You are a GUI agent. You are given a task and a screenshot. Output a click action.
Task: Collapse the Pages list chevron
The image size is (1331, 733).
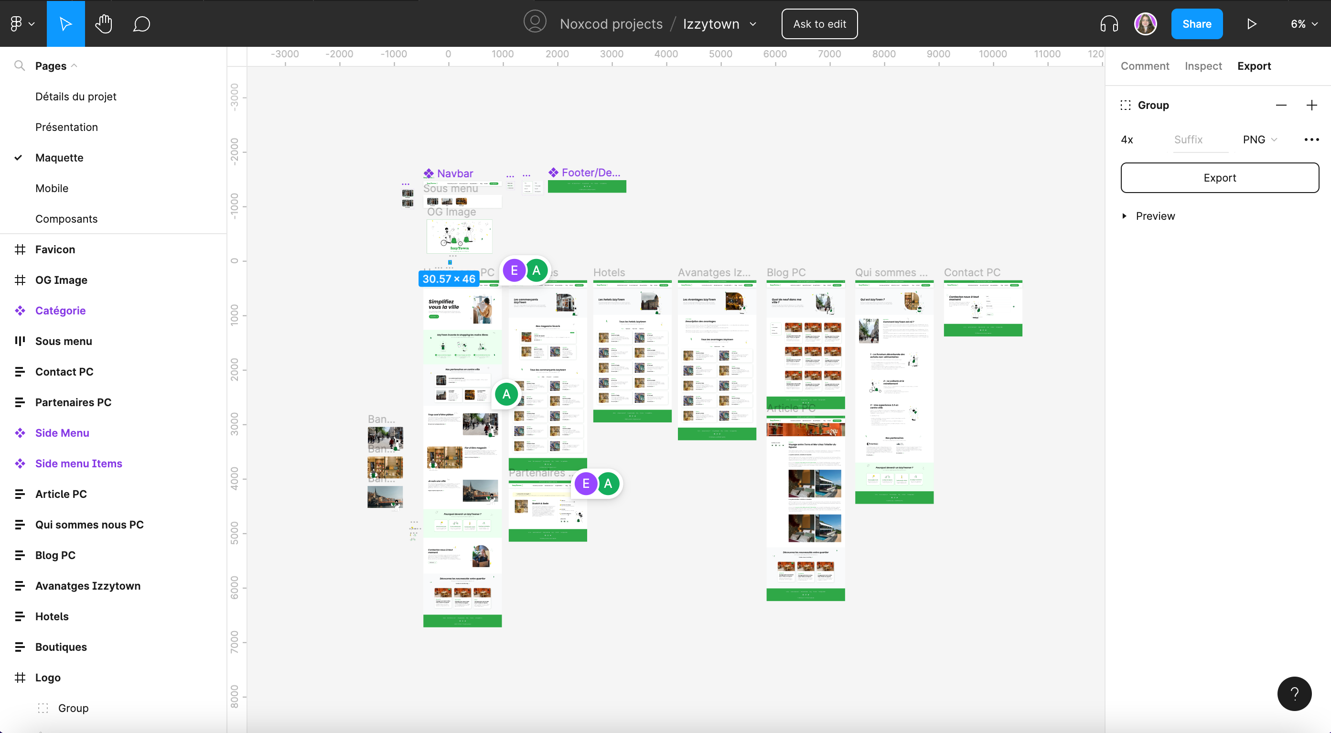tap(75, 65)
